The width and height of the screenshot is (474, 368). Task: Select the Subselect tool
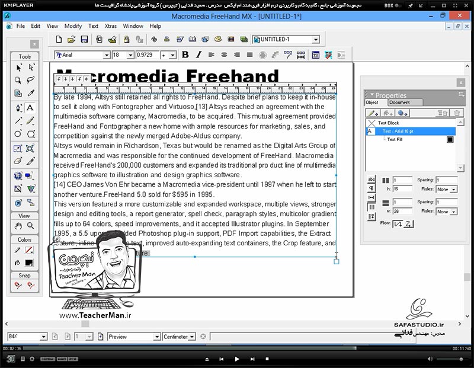(x=31, y=68)
